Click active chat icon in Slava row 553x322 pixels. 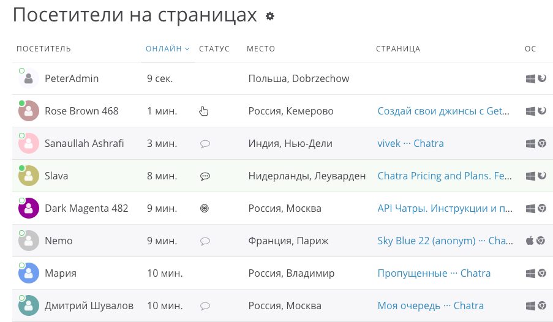pyautogui.click(x=205, y=176)
